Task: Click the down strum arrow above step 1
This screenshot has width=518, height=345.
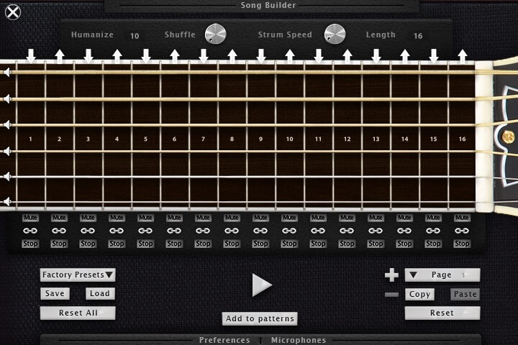Action: 30,55
